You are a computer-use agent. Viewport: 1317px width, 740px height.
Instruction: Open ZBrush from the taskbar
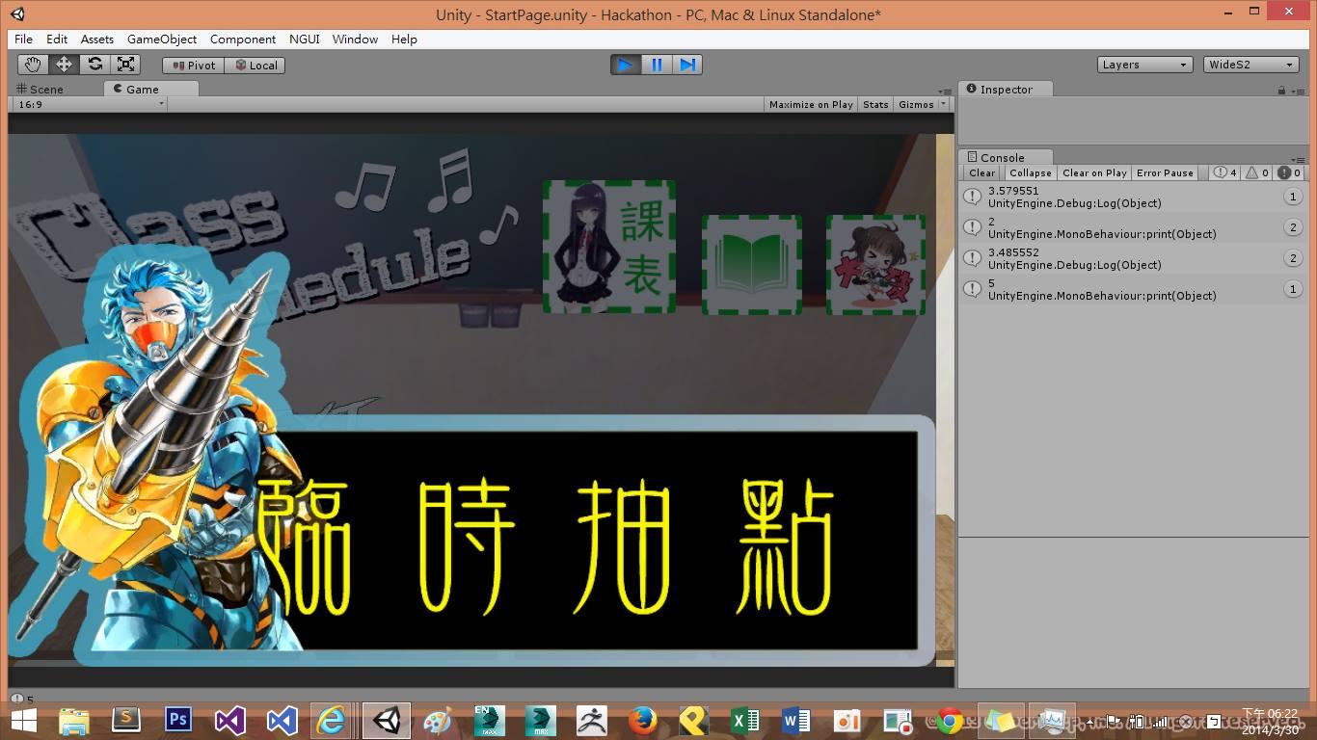pos(591,721)
